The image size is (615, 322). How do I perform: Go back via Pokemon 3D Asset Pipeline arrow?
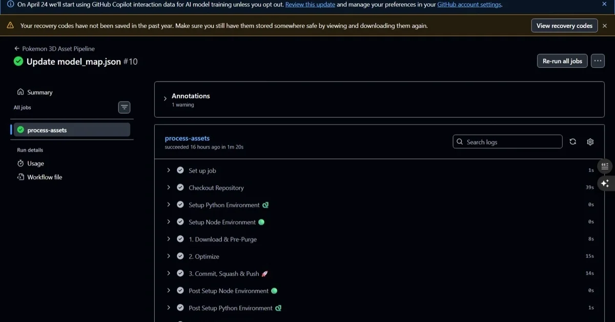click(x=17, y=49)
